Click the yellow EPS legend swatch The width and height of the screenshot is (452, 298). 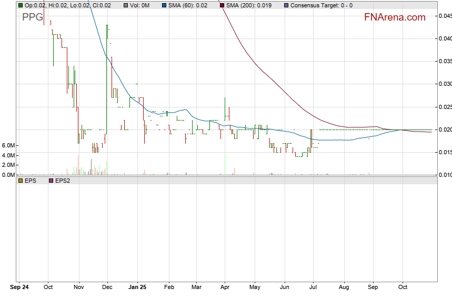(x=21, y=180)
